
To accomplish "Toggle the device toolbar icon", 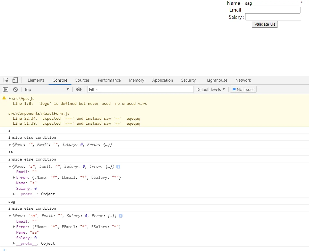I will 15,80.
